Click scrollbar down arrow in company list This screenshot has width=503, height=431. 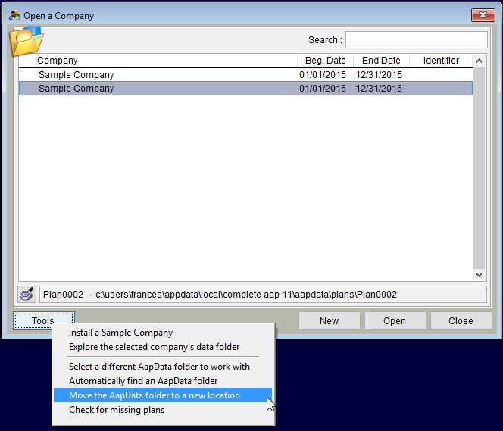click(x=479, y=274)
